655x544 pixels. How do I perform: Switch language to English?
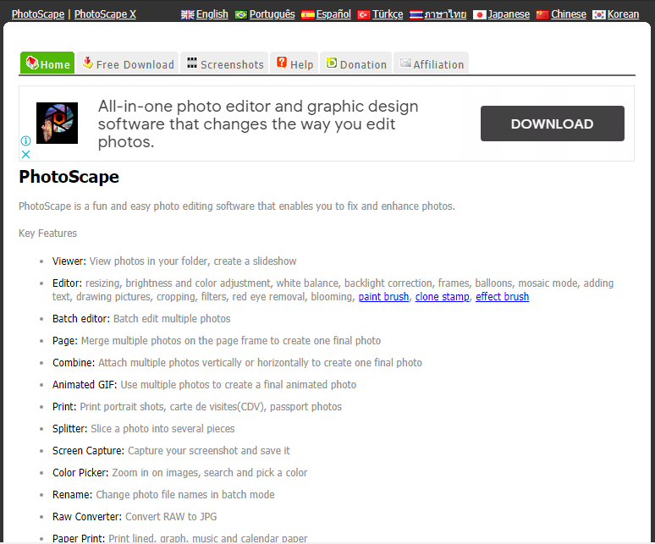pyautogui.click(x=212, y=14)
